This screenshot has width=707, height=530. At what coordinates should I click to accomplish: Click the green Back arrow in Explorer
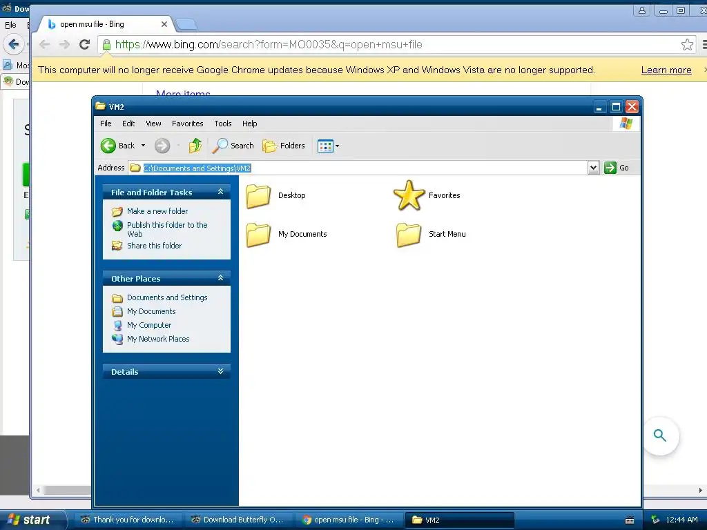click(108, 146)
